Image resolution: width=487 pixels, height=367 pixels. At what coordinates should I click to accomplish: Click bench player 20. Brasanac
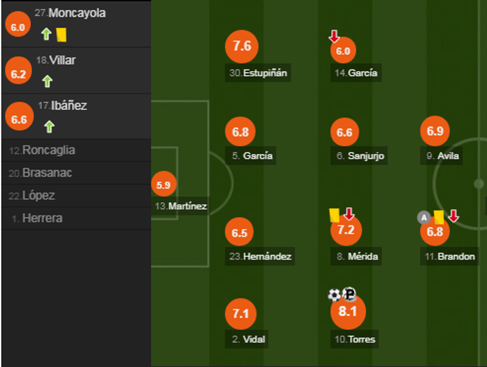(x=40, y=173)
